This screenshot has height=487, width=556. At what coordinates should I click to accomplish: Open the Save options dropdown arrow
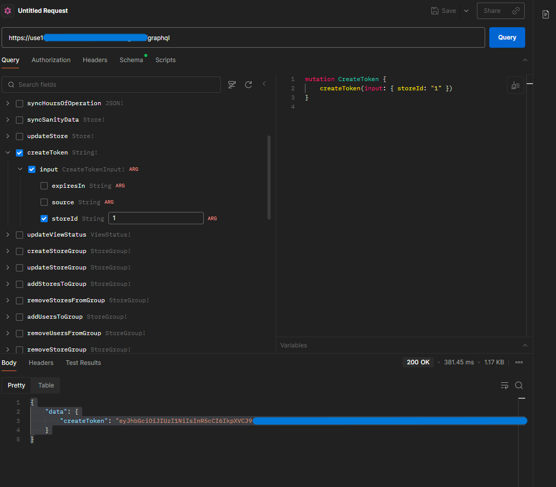pos(466,11)
